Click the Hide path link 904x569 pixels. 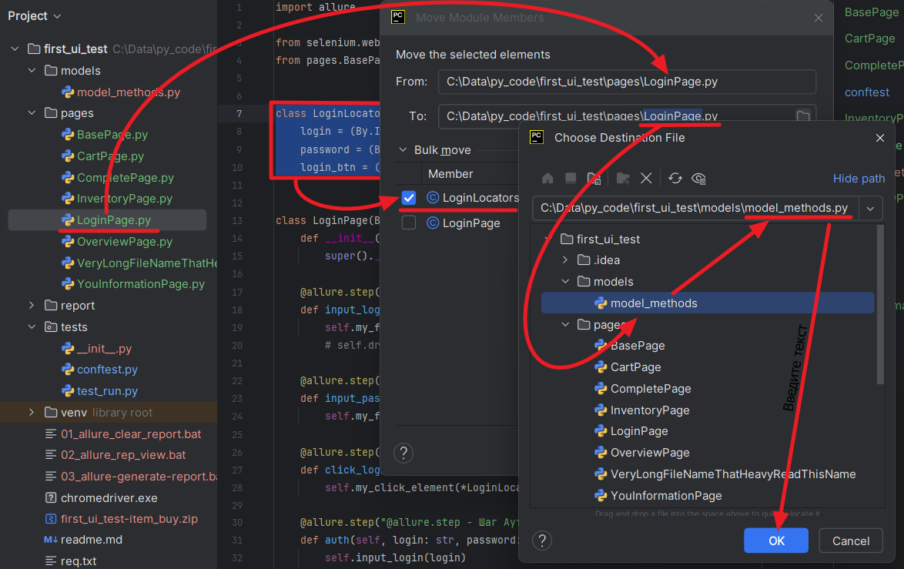859,179
